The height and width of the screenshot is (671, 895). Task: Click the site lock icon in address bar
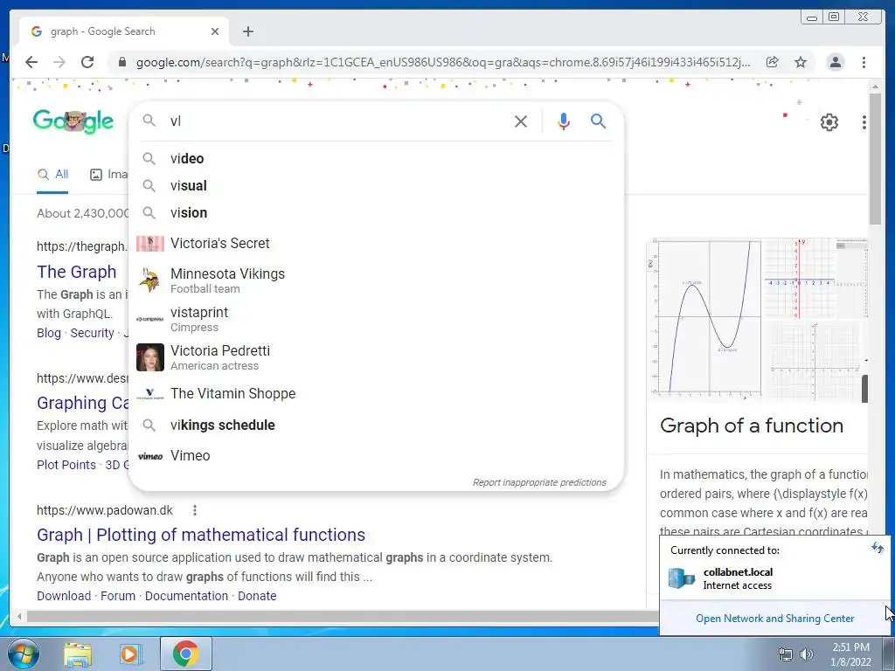pos(121,62)
